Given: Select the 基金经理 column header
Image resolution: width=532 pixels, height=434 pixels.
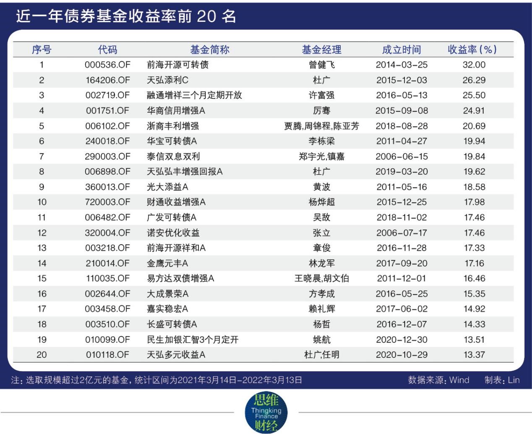Looking at the screenshot, I should point(322,49).
